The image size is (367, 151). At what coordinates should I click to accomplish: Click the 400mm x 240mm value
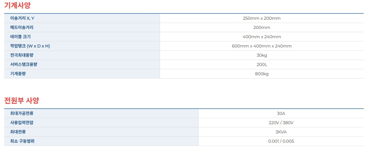(262, 37)
